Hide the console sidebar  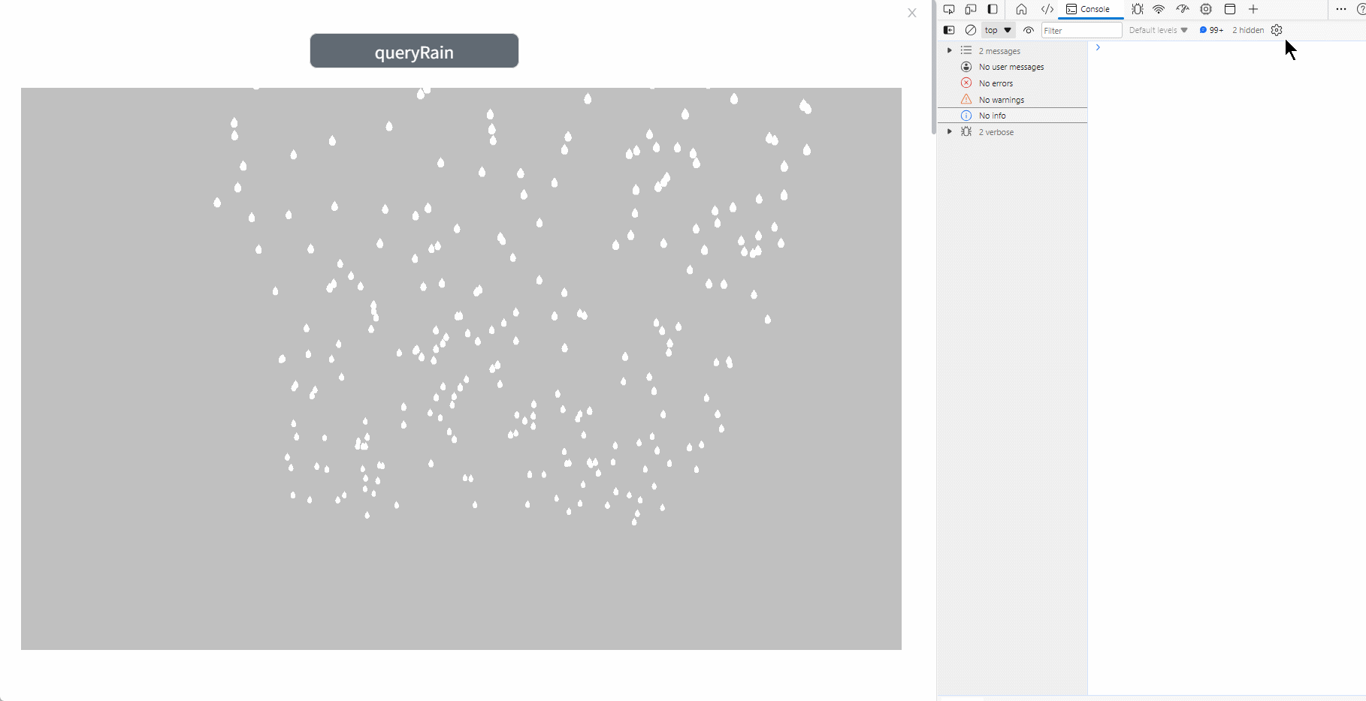pyautogui.click(x=949, y=30)
